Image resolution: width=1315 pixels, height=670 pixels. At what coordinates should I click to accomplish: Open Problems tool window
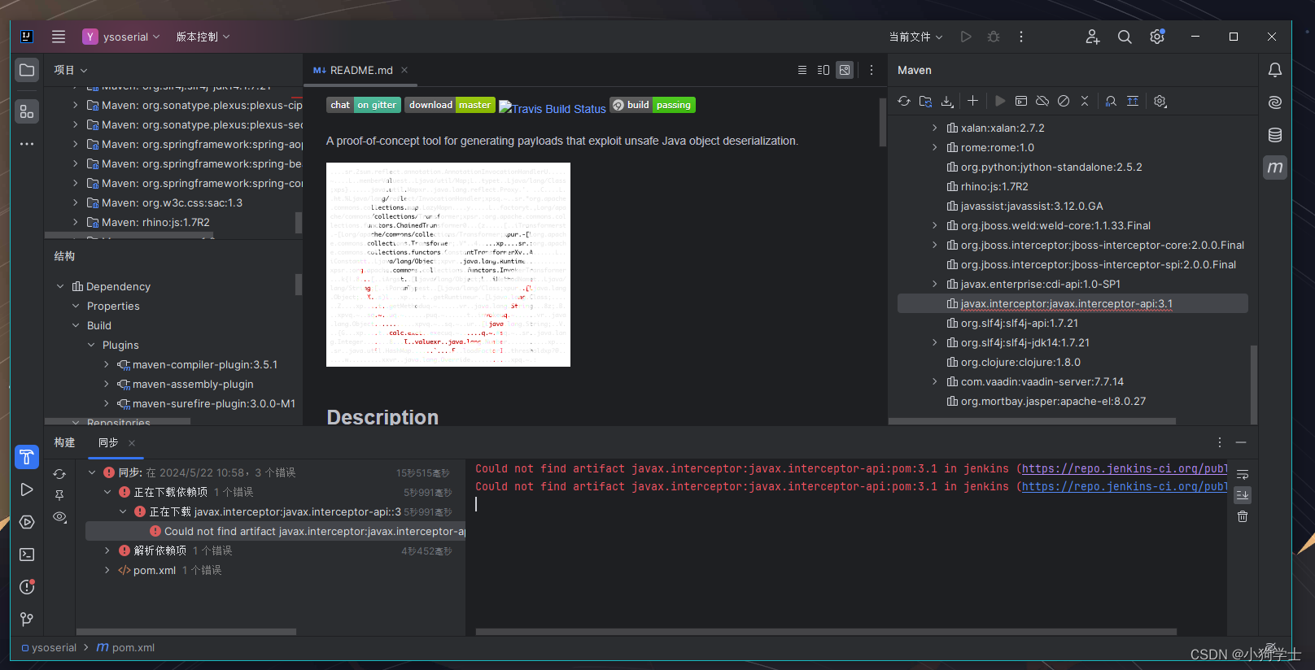27,587
